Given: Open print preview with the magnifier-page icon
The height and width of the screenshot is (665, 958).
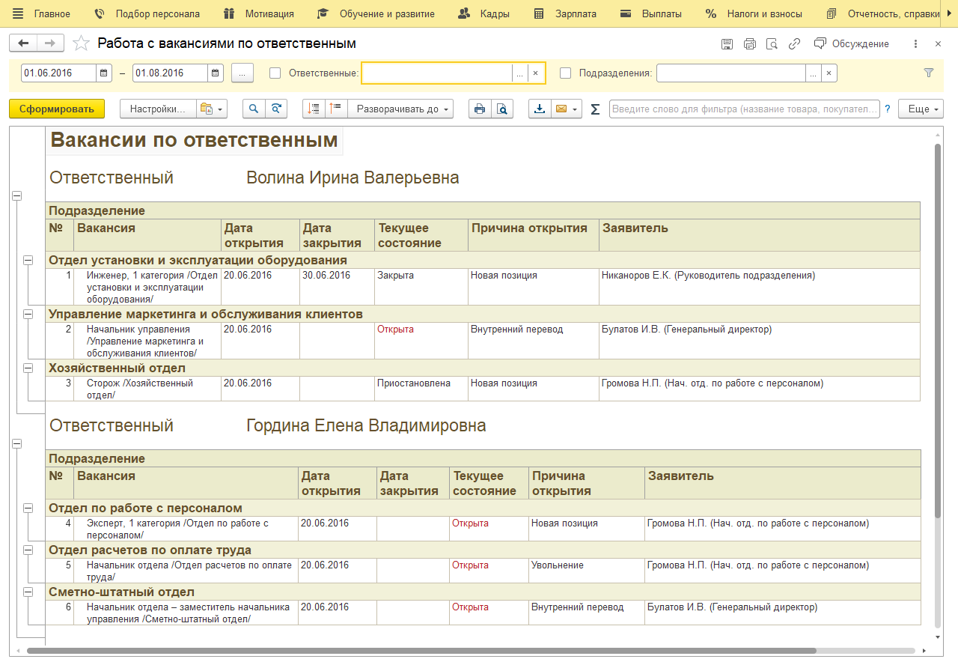Looking at the screenshot, I should click(502, 109).
